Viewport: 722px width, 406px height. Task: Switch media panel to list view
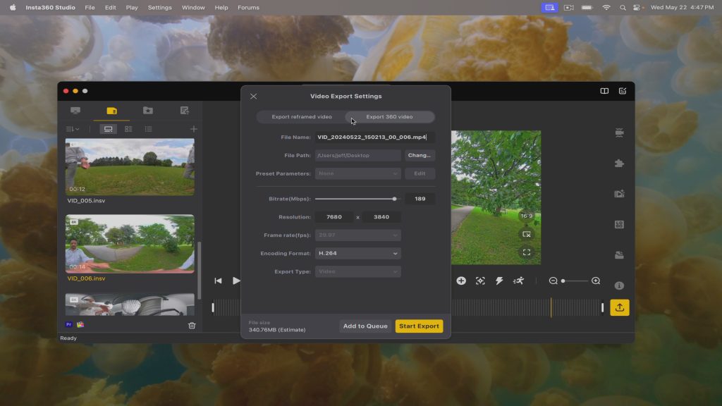tap(149, 129)
